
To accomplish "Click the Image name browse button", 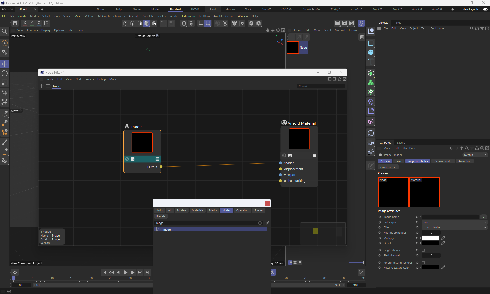I will pos(483,217).
